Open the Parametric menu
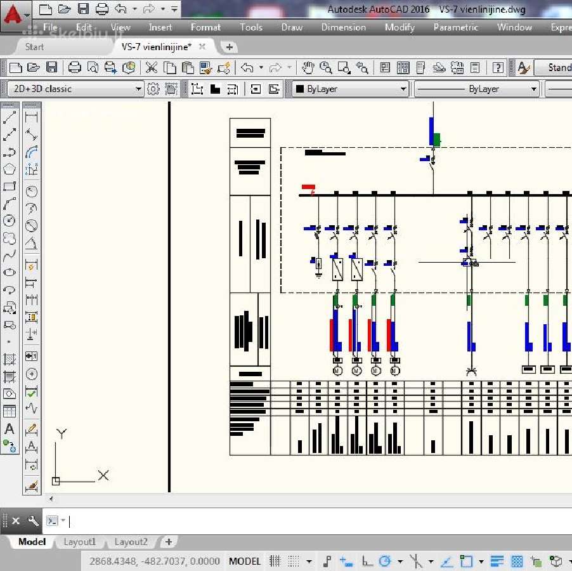This screenshot has height=571, width=572. [455, 27]
